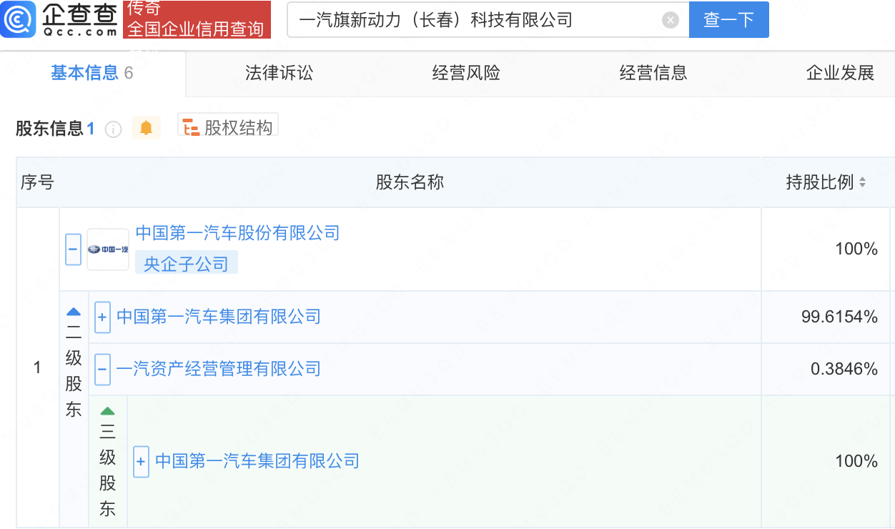Switch to the 经营风险 tab
Viewport: 895px width, 529px height.
click(466, 73)
